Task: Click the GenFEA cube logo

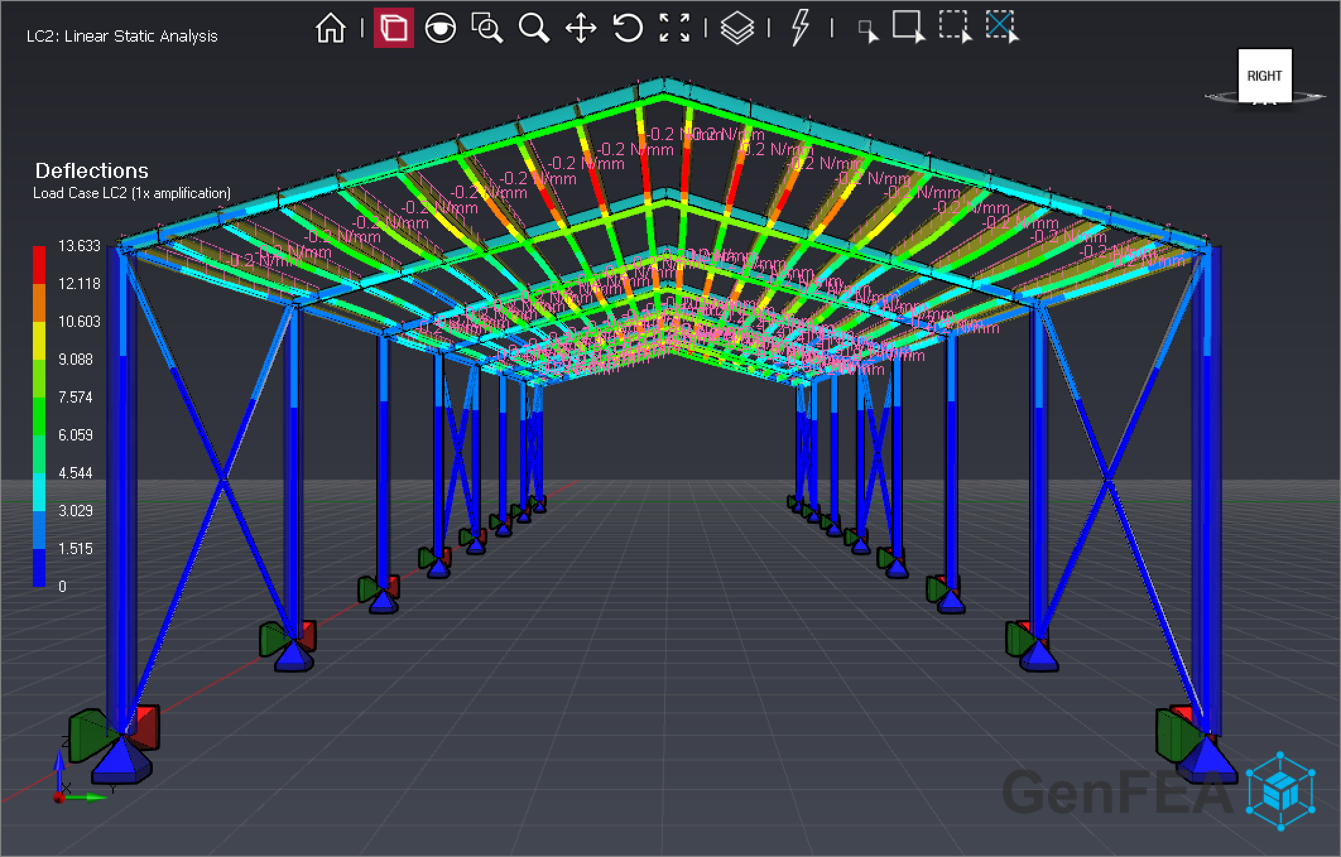Action: click(1280, 790)
